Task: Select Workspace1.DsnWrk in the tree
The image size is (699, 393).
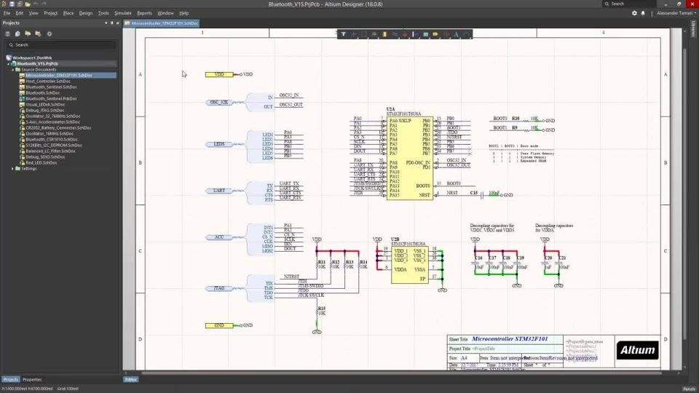Action: [32, 58]
